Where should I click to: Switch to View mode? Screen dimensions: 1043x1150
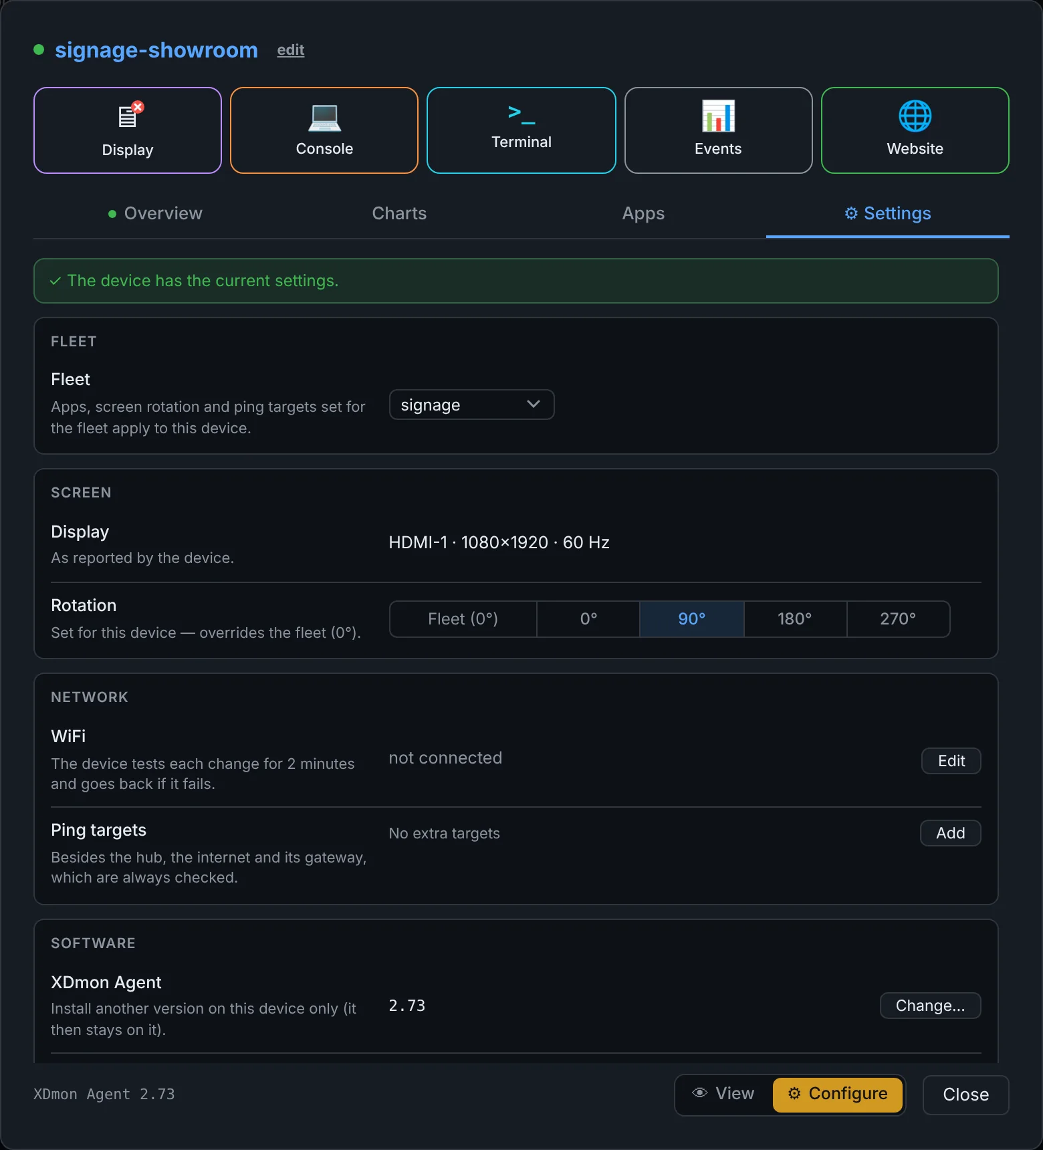724,1094
